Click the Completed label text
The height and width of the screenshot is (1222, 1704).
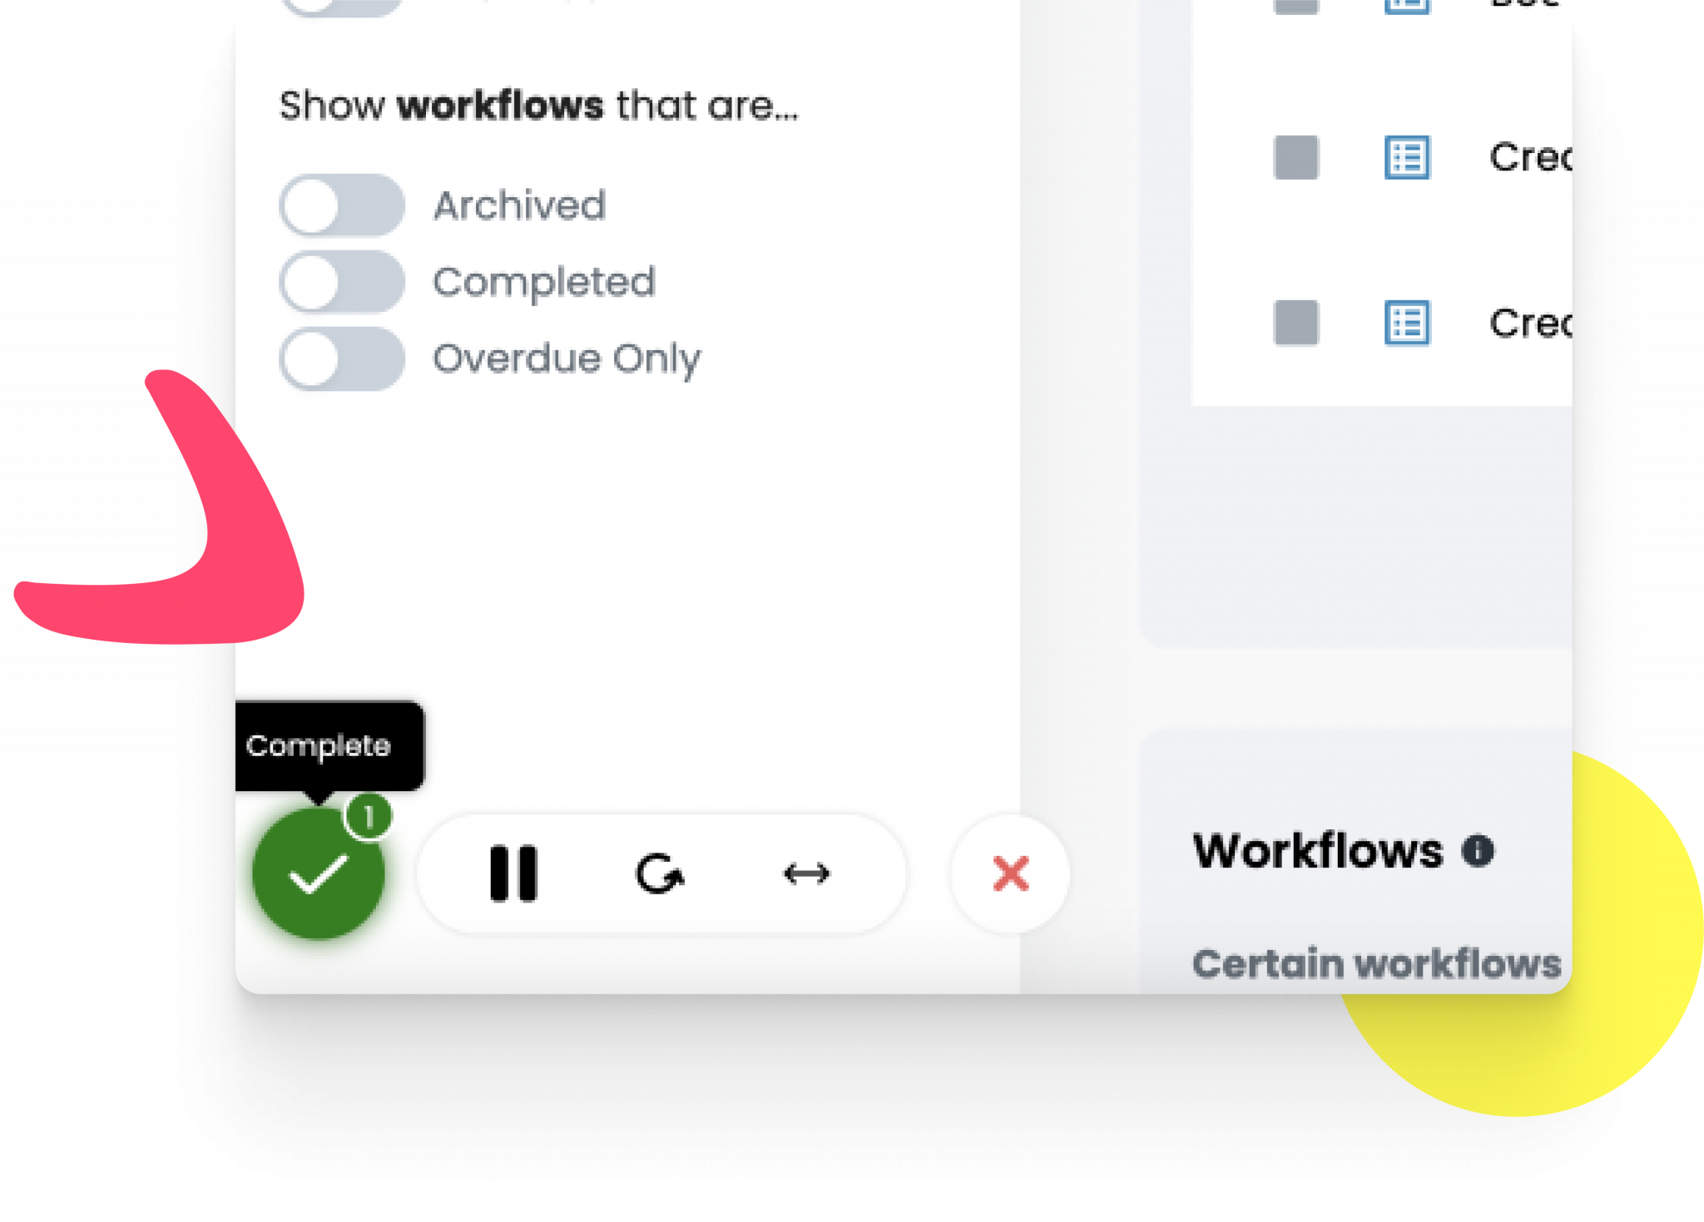click(545, 283)
